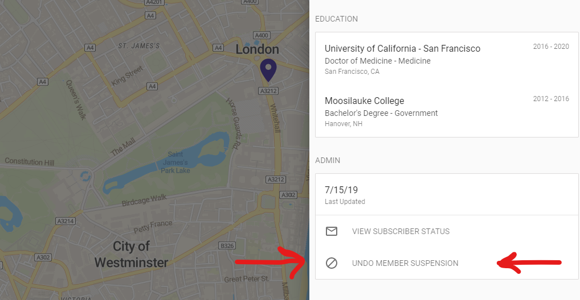The height and width of the screenshot is (300, 580).
Task: Click the Constitution Hill road label
Action: (30, 161)
